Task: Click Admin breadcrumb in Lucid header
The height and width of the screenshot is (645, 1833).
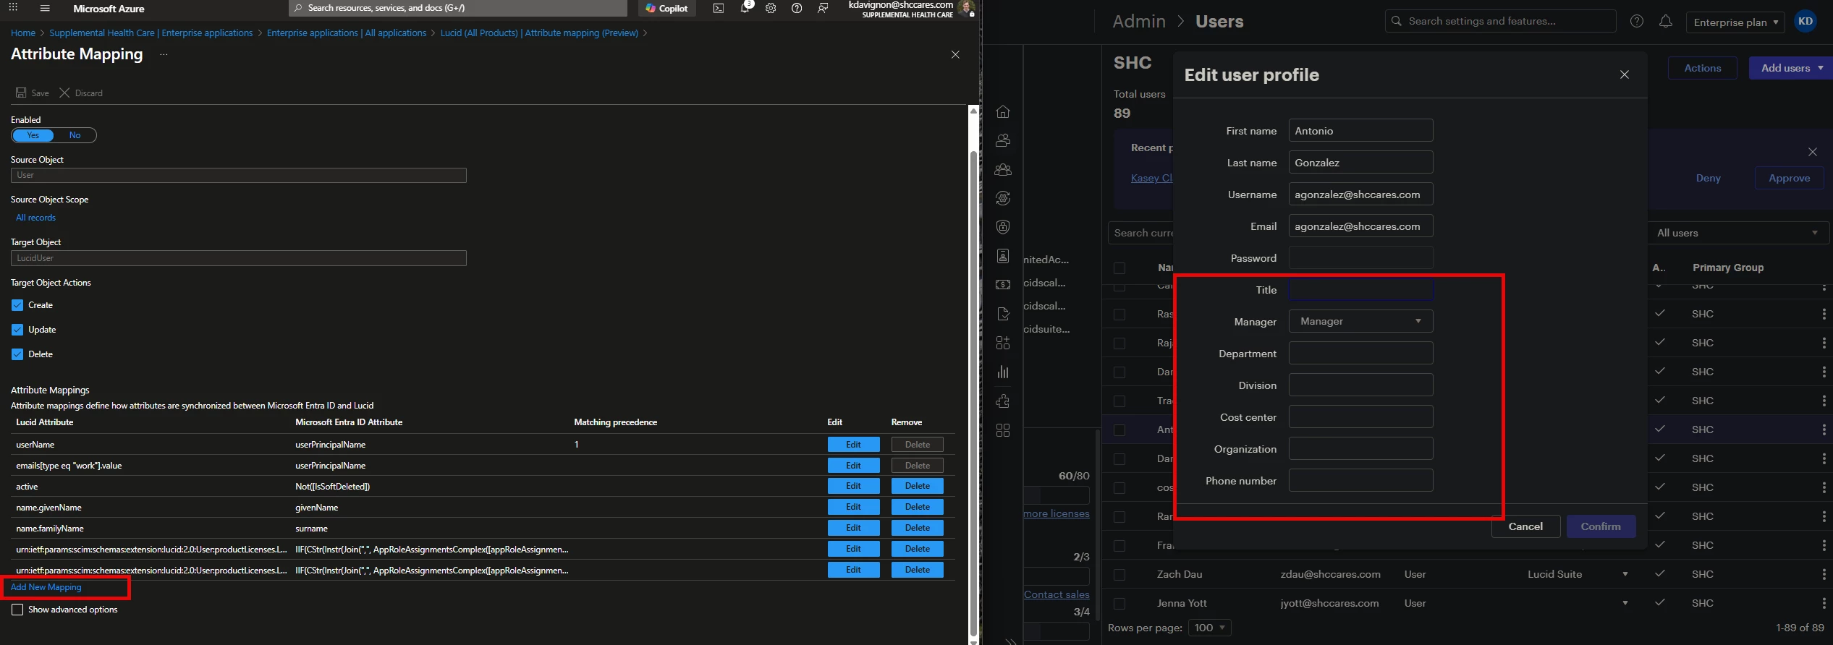Action: click(x=1139, y=22)
